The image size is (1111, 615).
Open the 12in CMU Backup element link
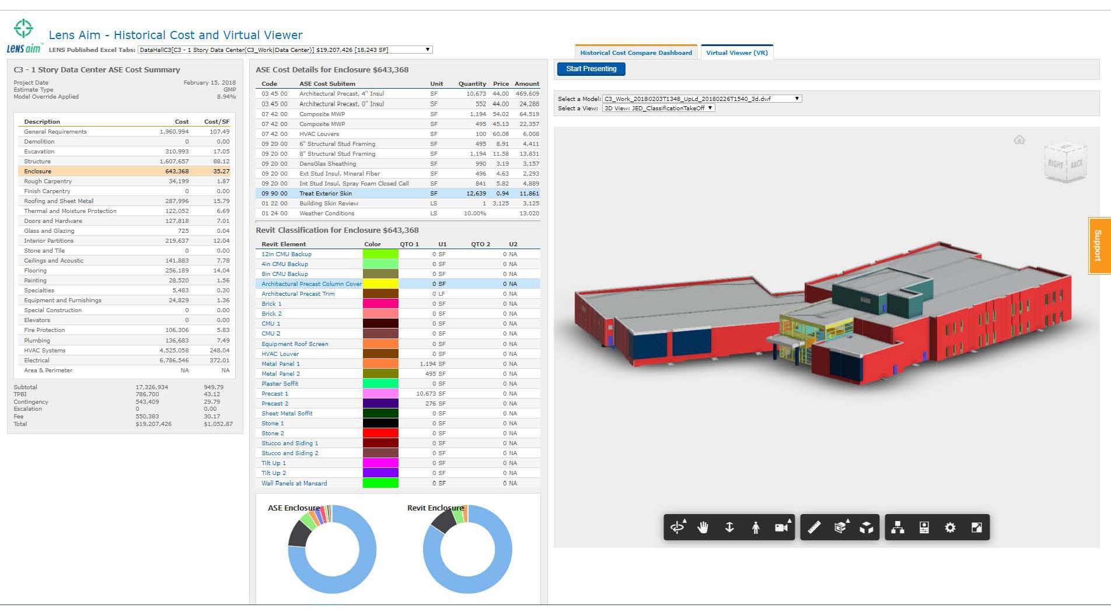coord(287,254)
